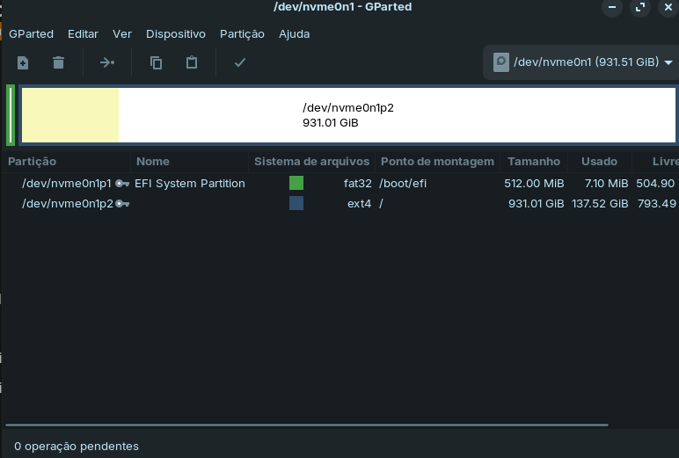Click the Paste partition clipboard icon
Screen dimensions: 679x458
click(191, 62)
